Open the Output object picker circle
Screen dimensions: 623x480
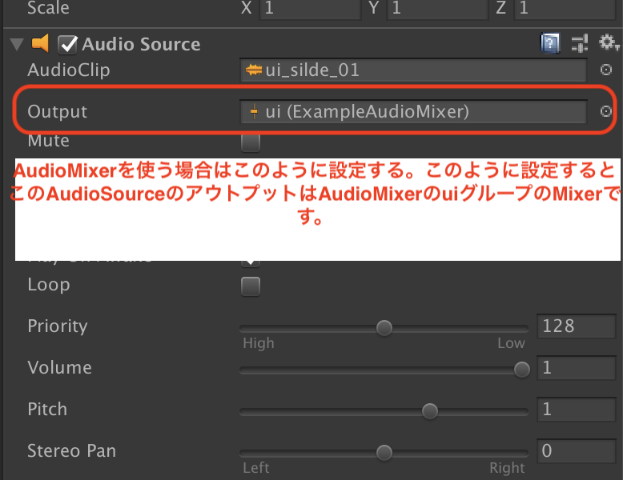[x=605, y=111]
